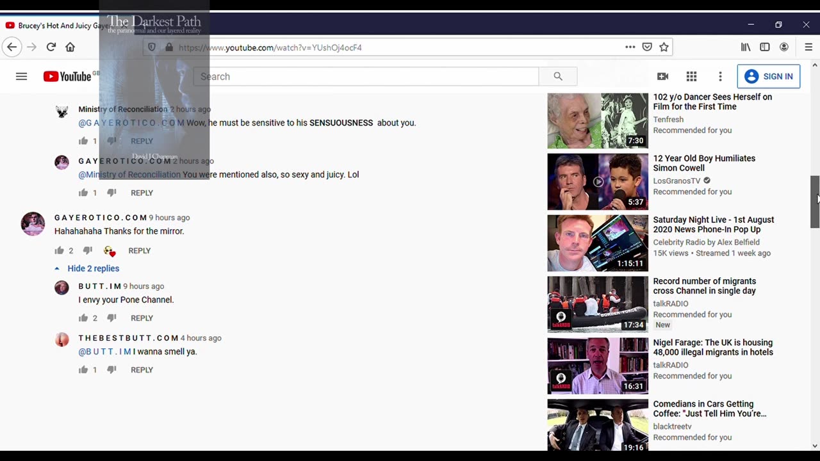The height and width of the screenshot is (461, 820).
Task: Dislike the 'I envy your Pone Channel' reply
Action: point(111,318)
